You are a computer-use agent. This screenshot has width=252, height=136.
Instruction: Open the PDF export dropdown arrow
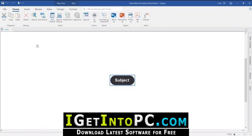138,22
